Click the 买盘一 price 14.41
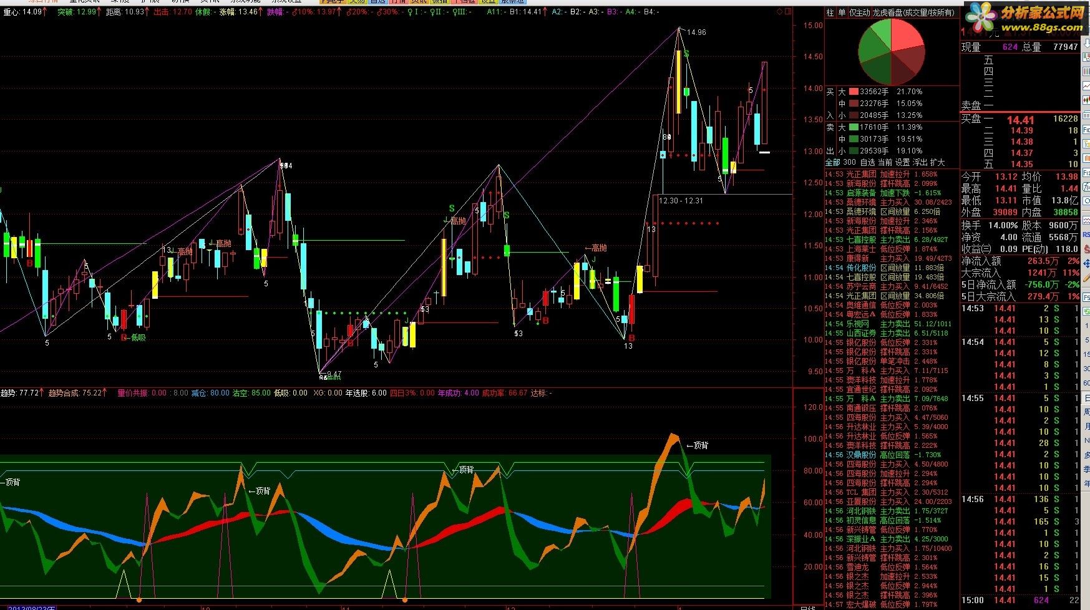 (1020, 120)
